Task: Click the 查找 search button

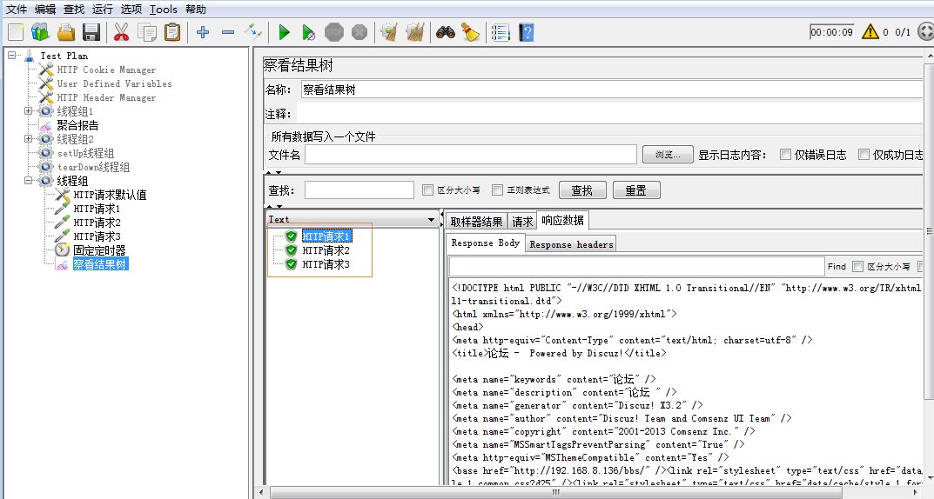Action: 582,190
